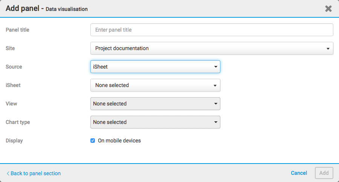Click the 'Add panel' dialog heading
This screenshot has height=182, width=339.
(x=22, y=8)
